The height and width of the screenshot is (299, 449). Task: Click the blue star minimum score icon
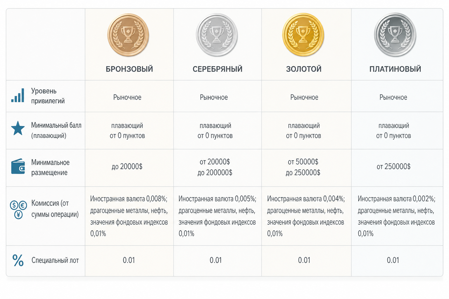click(x=18, y=128)
